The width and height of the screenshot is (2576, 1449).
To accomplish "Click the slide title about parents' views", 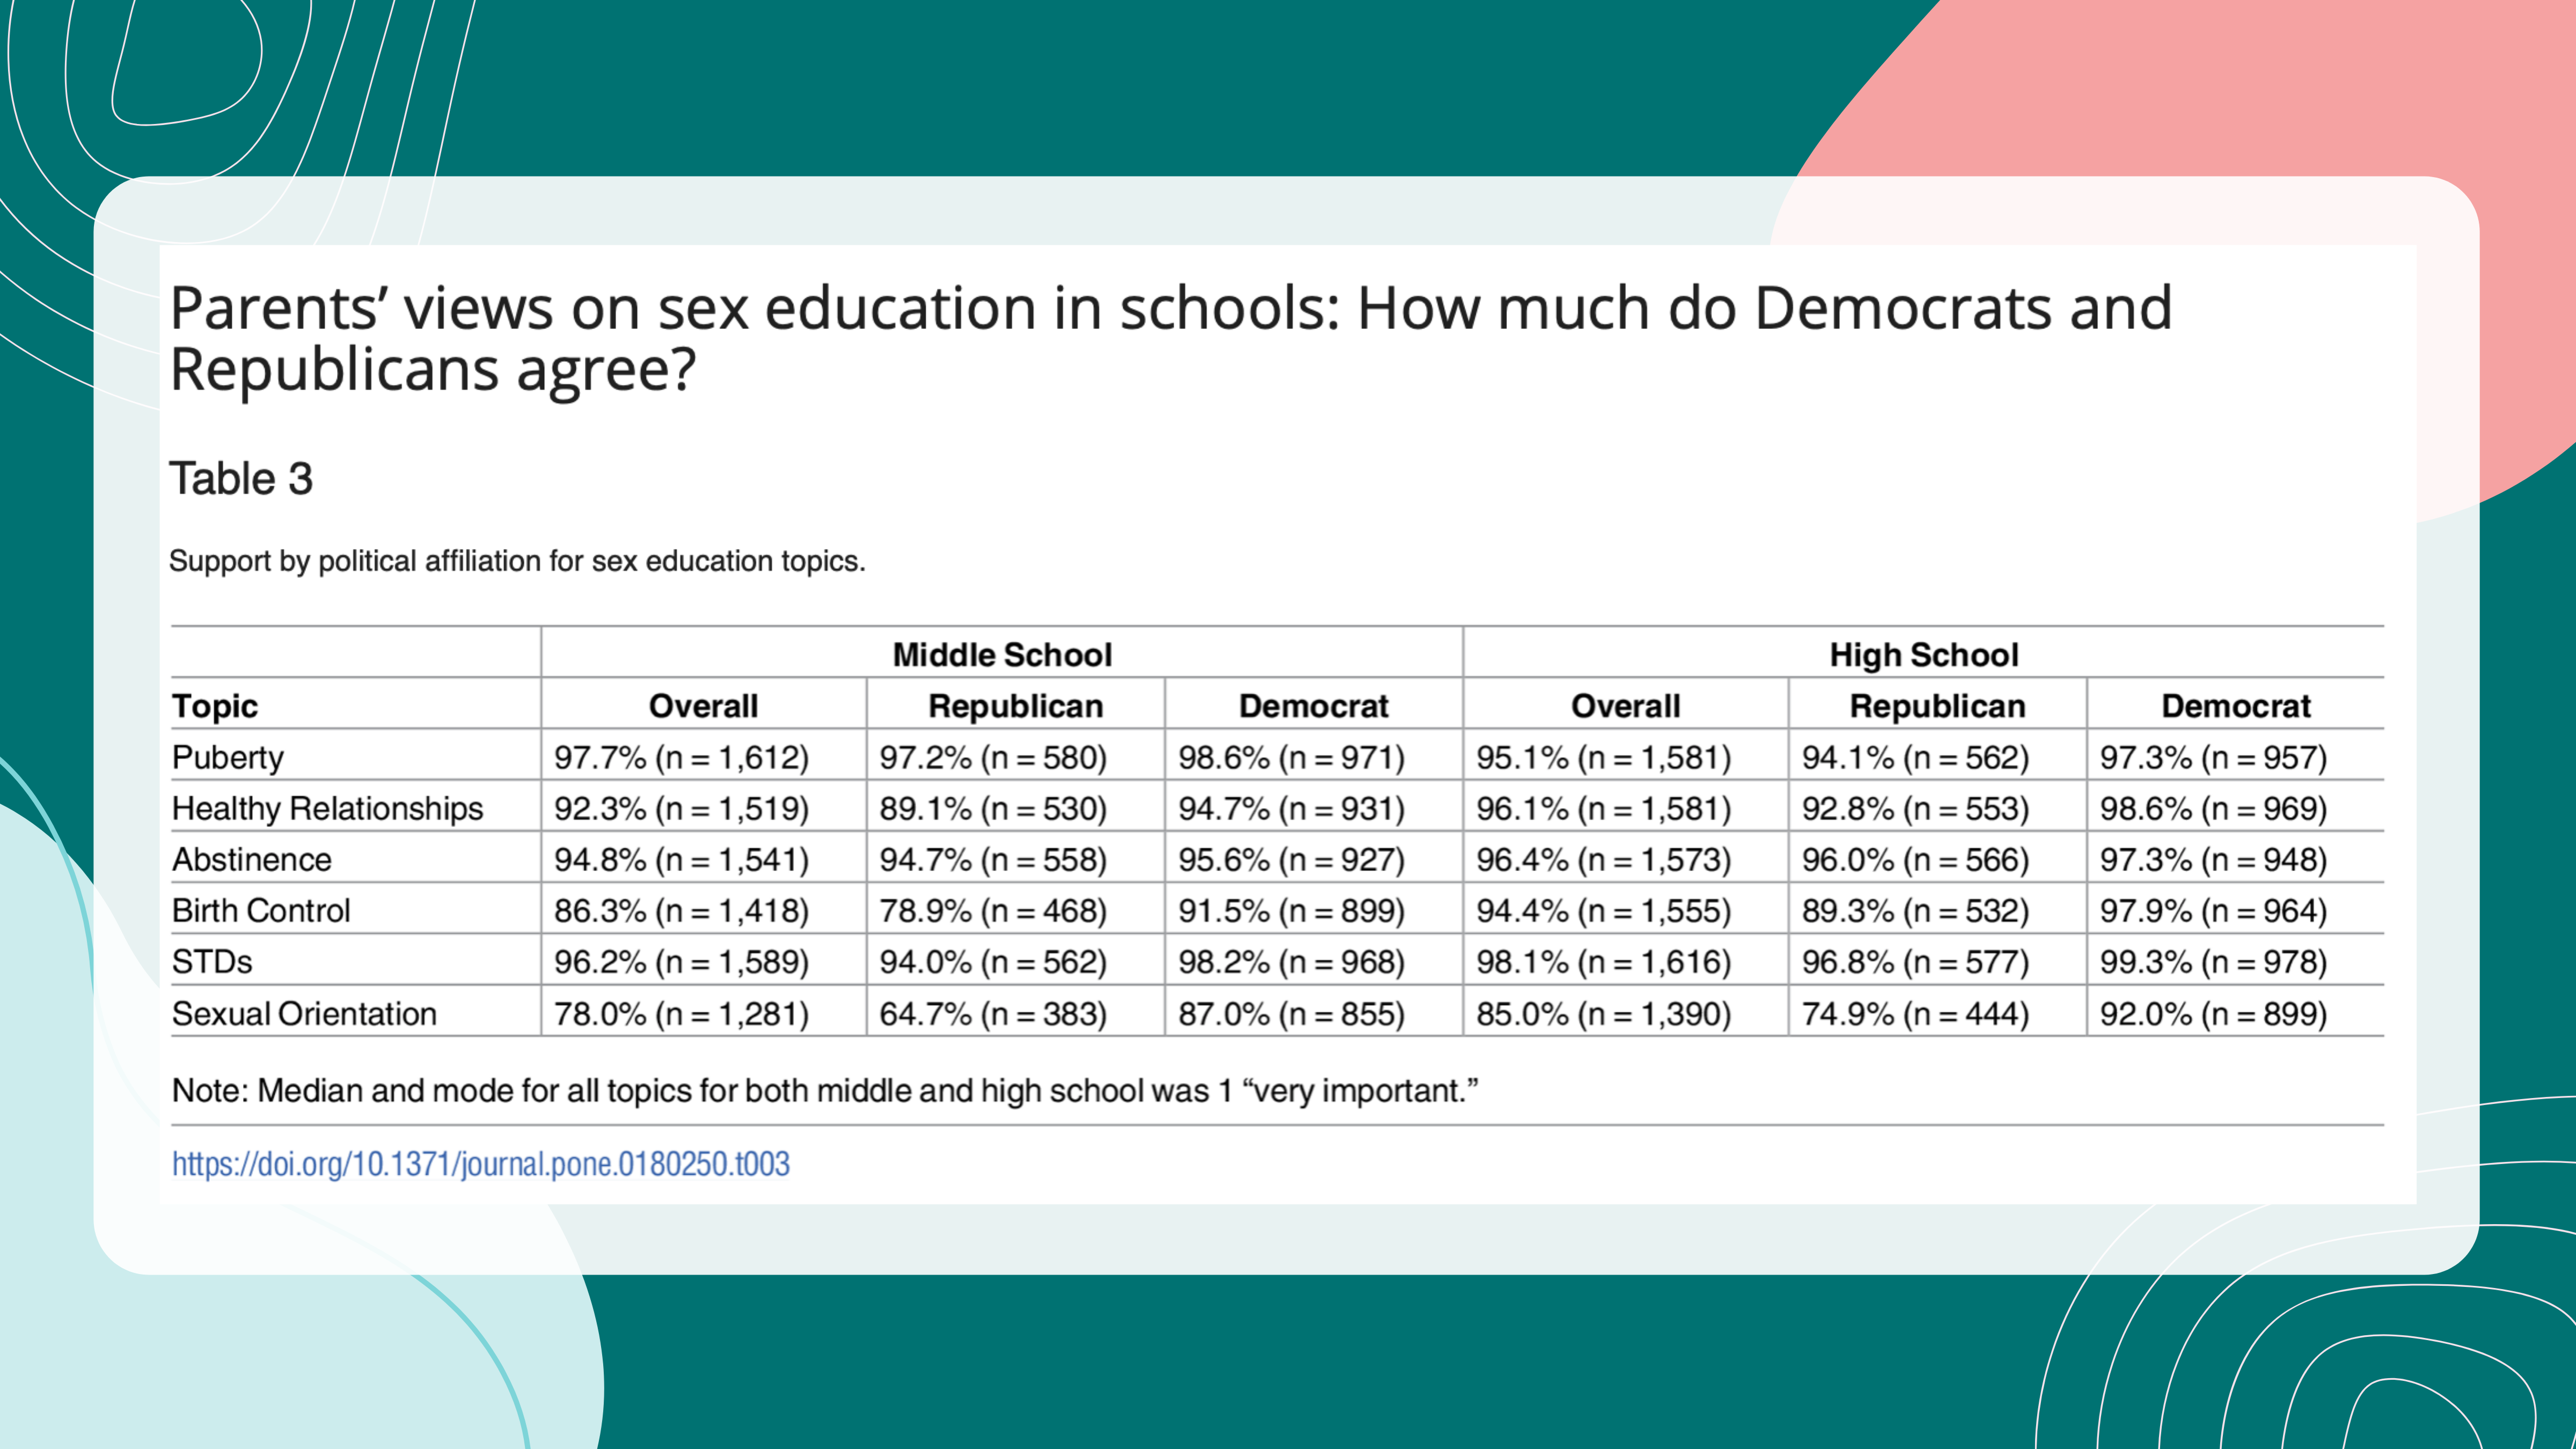I will [1170, 337].
